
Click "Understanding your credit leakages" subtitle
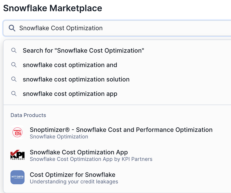coord(74,182)
